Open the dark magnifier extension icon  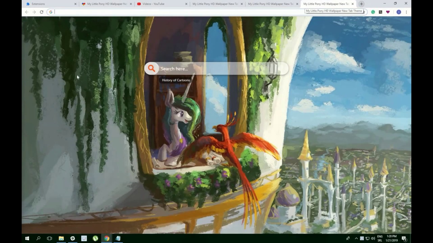(x=381, y=12)
